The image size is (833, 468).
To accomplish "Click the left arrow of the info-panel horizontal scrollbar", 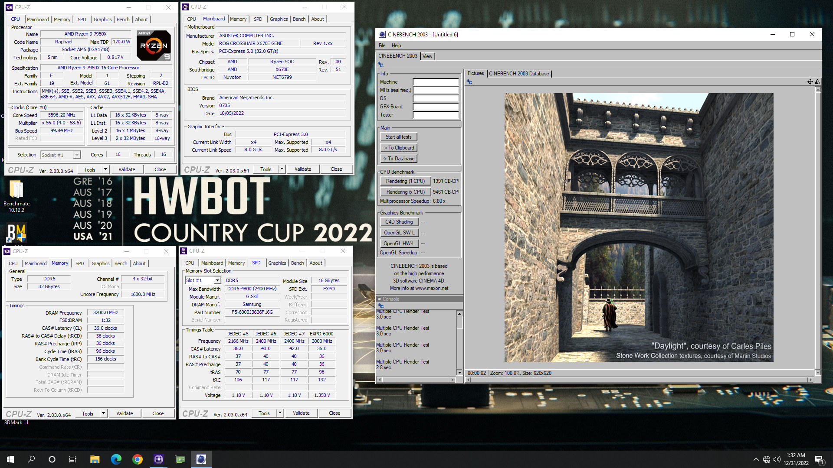I will point(380,380).
